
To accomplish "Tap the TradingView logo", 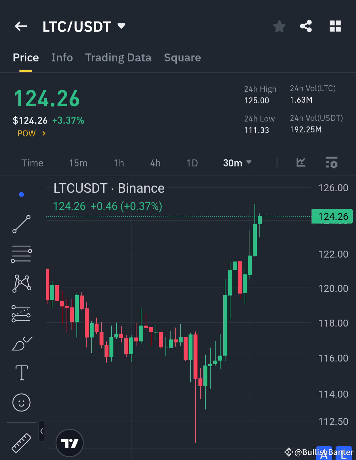I will pyautogui.click(x=69, y=442).
